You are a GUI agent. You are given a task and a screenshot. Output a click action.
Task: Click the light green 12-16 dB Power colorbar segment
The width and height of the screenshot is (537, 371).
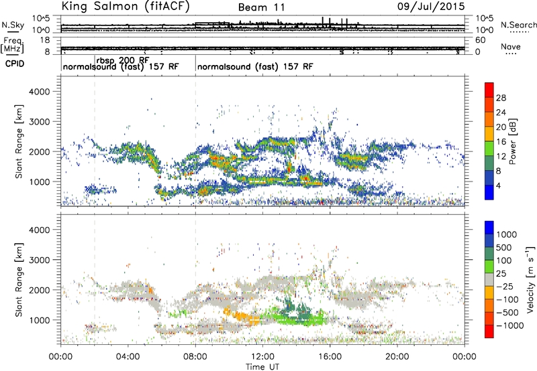(489, 149)
